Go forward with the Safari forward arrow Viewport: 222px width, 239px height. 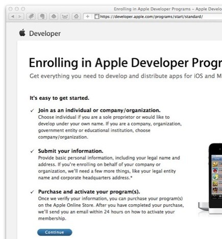point(20,16)
